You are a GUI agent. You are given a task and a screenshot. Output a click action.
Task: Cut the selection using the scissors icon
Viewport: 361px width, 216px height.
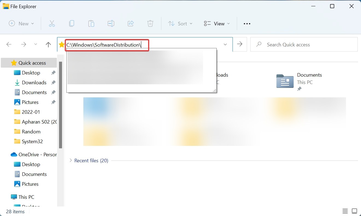(x=52, y=23)
